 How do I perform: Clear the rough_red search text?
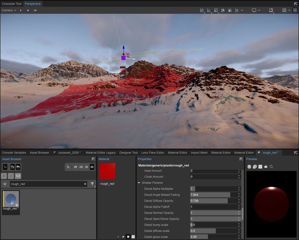point(85,184)
